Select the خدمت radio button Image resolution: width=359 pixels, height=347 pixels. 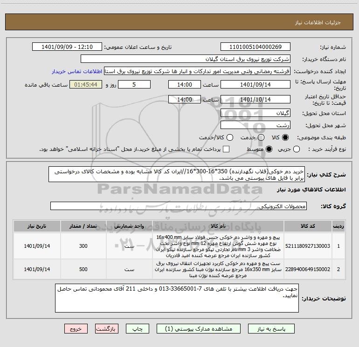point(261,137)
